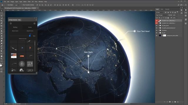Viewport: 188px width, 105px height.
Task: Select the Crop tool
Action: 1,21
